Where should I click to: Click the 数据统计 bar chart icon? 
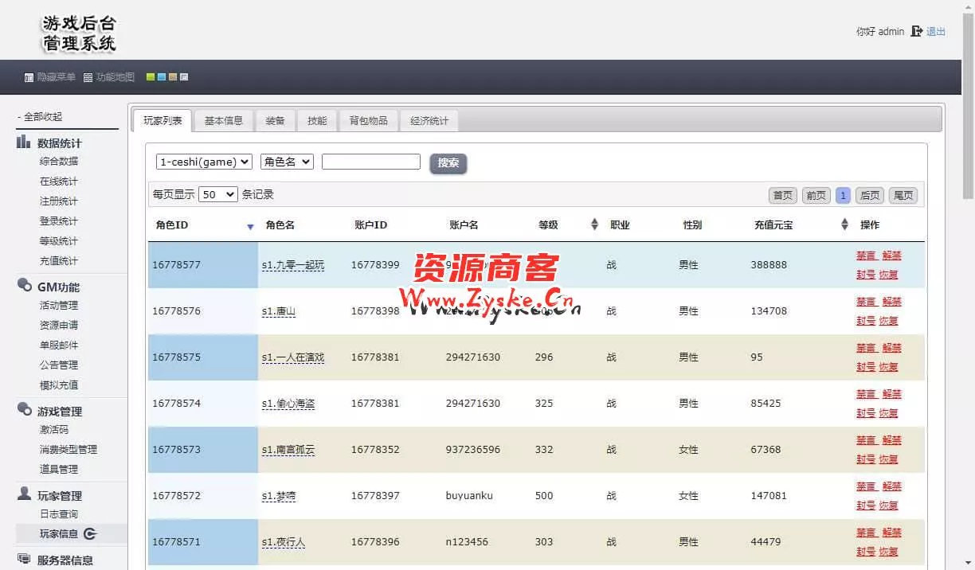point(24,142)
